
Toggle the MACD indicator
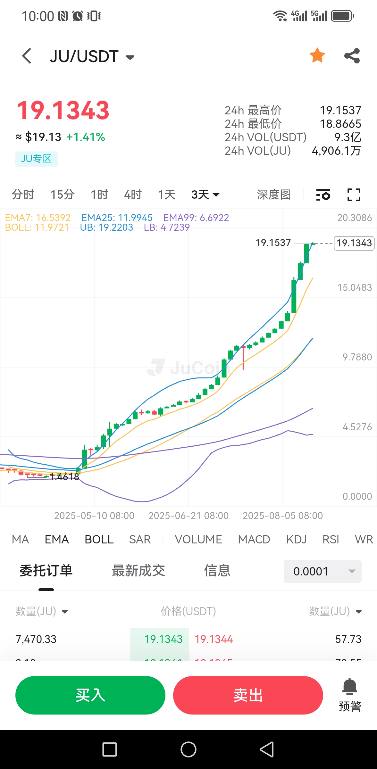point(254,540)
